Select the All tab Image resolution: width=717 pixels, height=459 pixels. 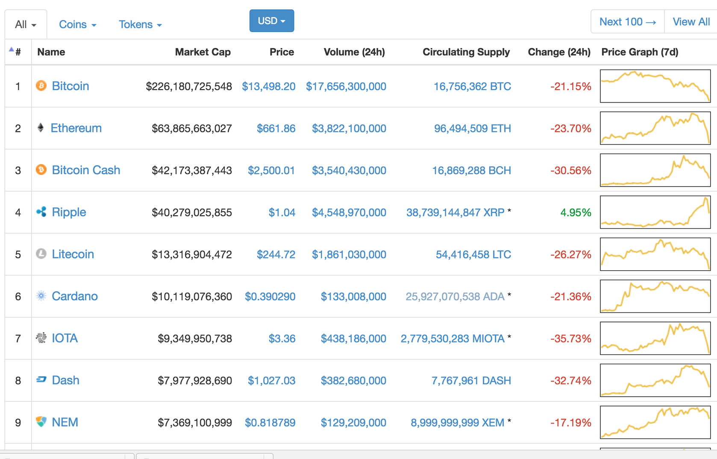click(x=25, y=25)
